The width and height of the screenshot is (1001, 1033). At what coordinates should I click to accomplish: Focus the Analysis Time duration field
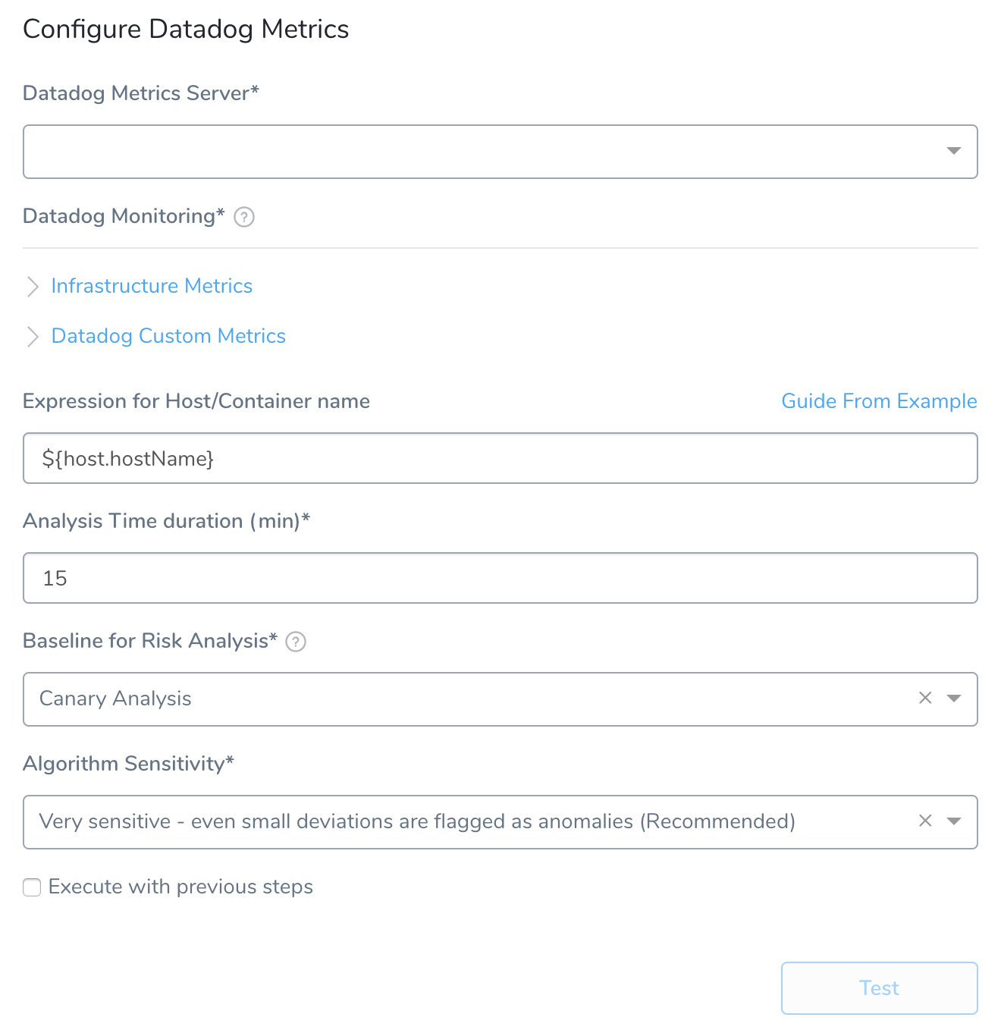tap(500, 578)
